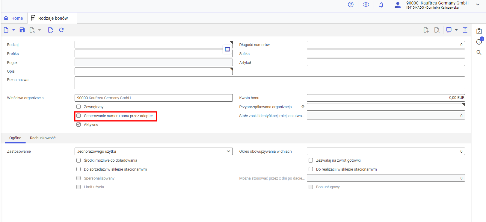
Task: Go to the Home tab
Action: point(13,18)
